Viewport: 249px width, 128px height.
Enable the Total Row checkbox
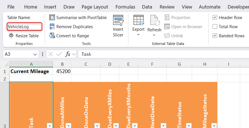coord(215,26)
